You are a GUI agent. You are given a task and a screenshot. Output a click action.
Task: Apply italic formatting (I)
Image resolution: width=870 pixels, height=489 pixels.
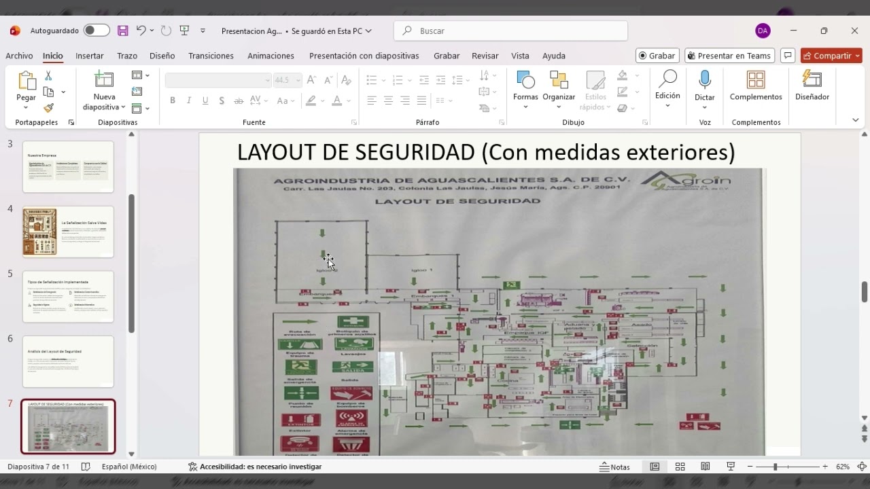tap(189, 101)
